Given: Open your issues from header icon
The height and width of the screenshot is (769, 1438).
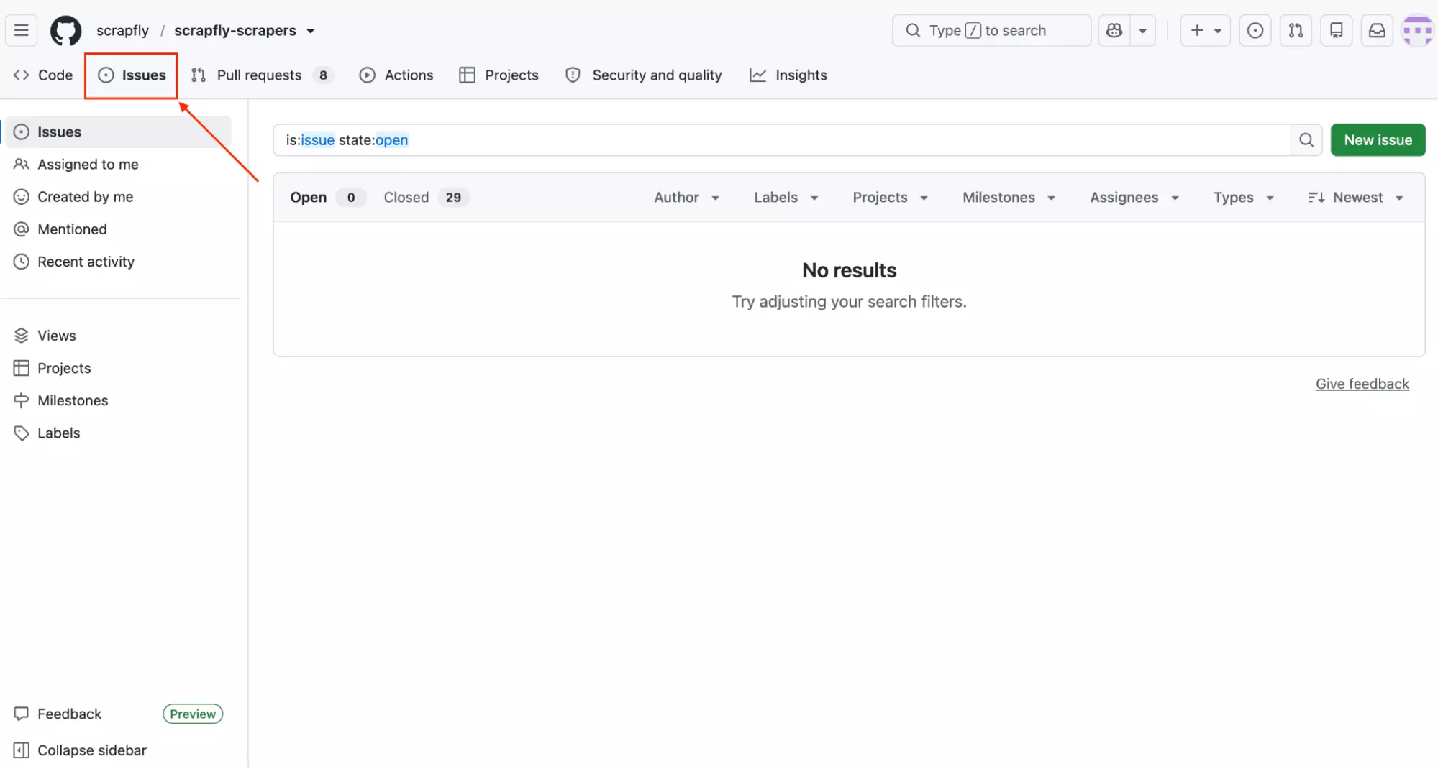Looking at the screenshot, I should [1255, 30].
